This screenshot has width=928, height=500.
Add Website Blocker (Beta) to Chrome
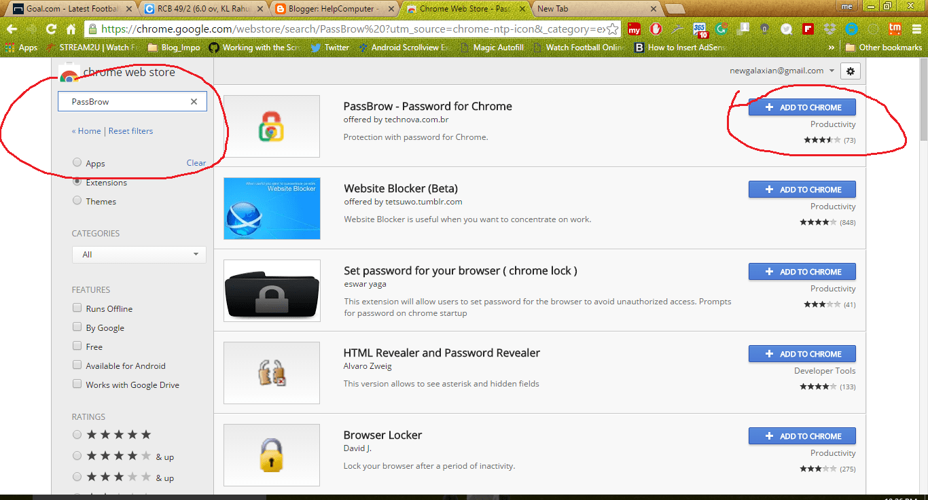(802, 190)
